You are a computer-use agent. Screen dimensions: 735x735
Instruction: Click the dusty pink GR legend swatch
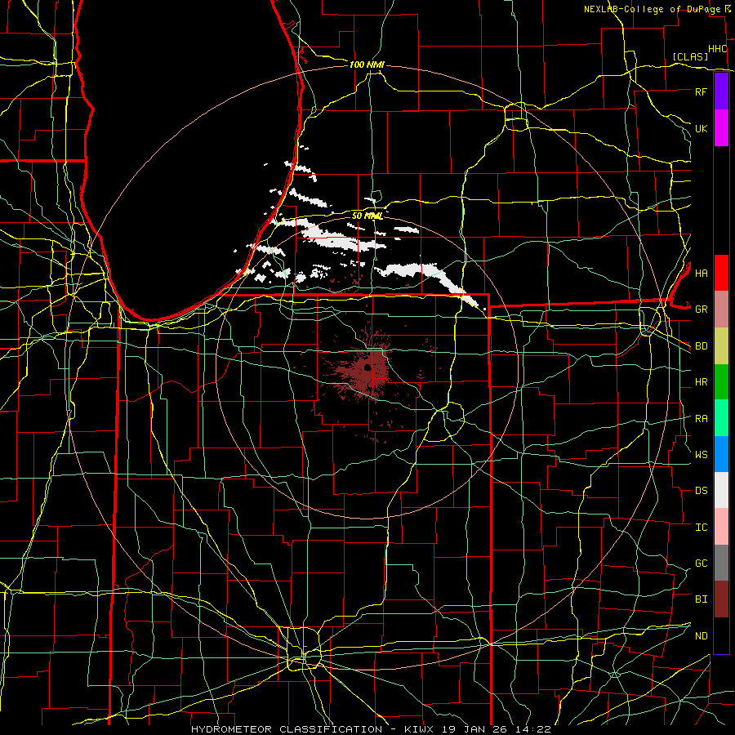tap(721, 310)
